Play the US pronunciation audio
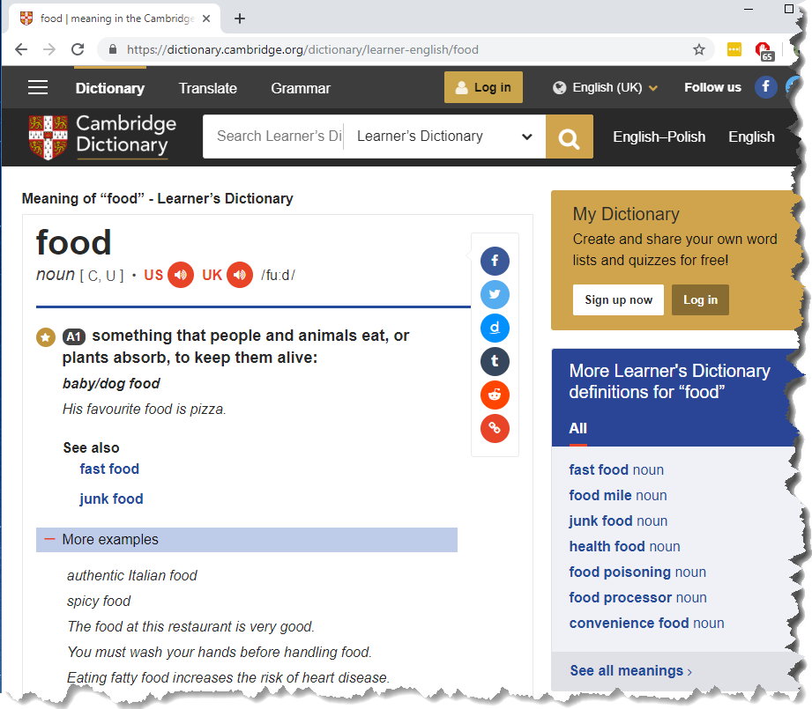This screenshot has width=812, height=709. tap(181, 275)
